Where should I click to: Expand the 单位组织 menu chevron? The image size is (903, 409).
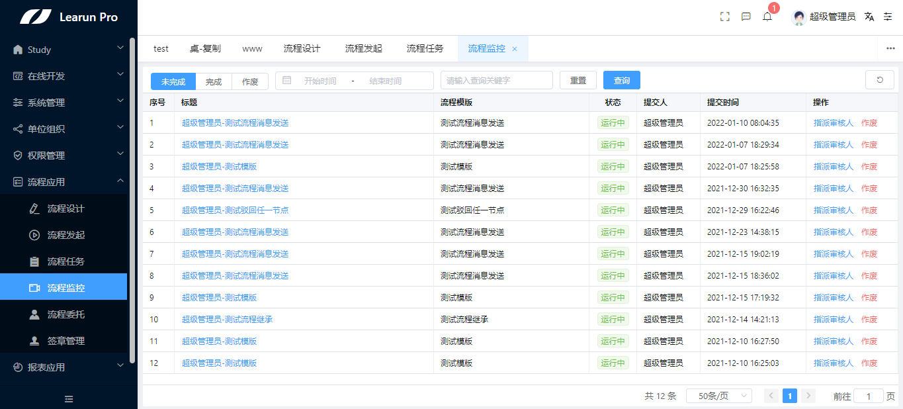120,128
